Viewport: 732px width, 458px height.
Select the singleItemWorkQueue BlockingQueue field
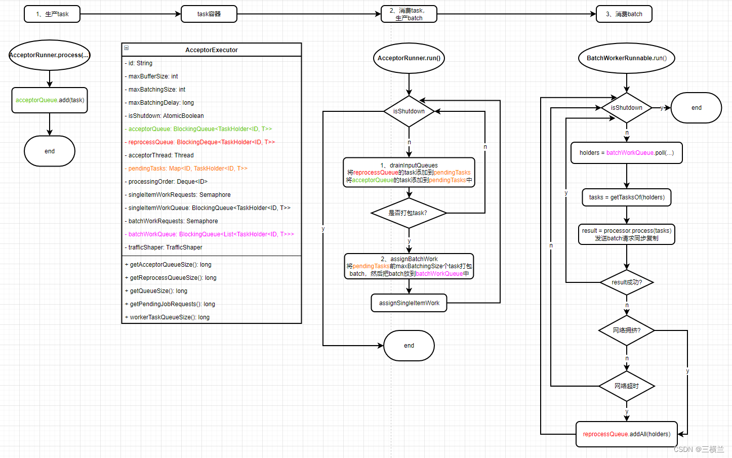[x=212, y=208]
